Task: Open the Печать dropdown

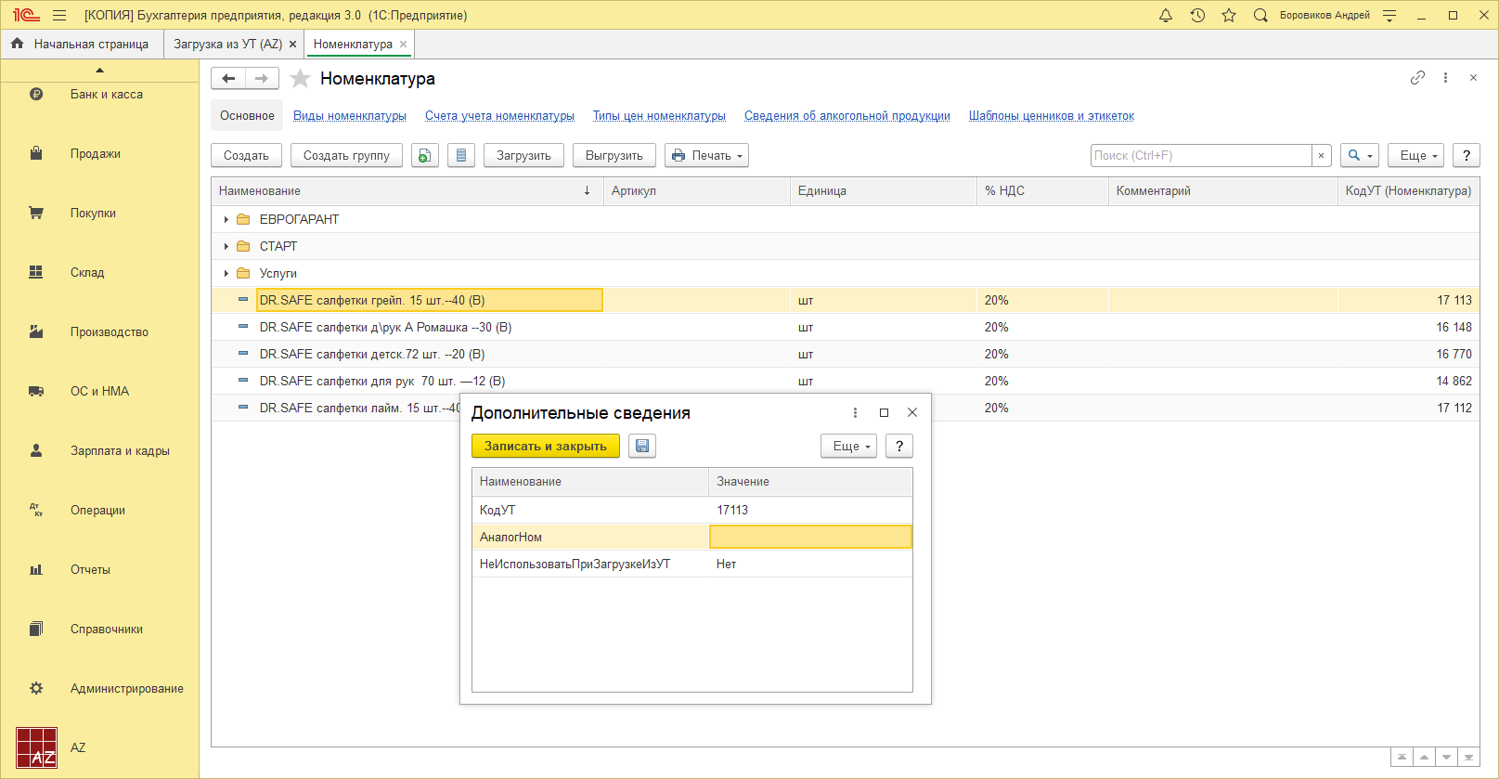Action: tap(707, 156)
